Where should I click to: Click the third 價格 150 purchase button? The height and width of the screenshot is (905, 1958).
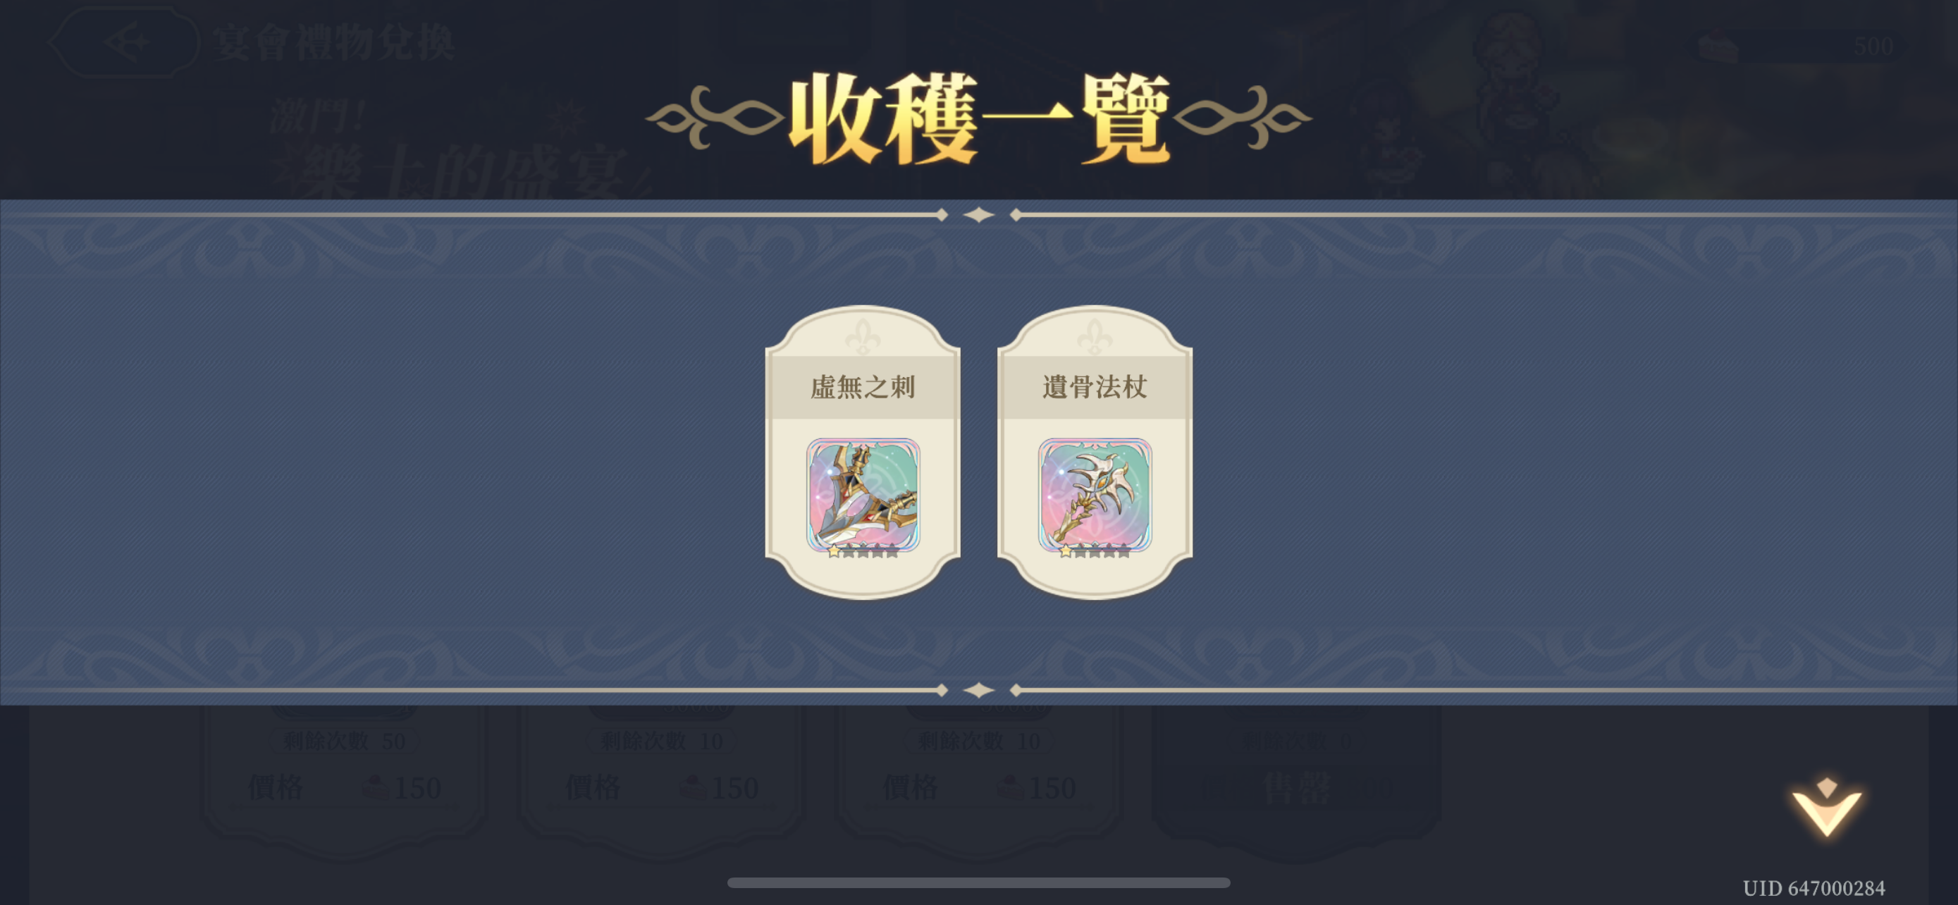click(x=979, y=788)
